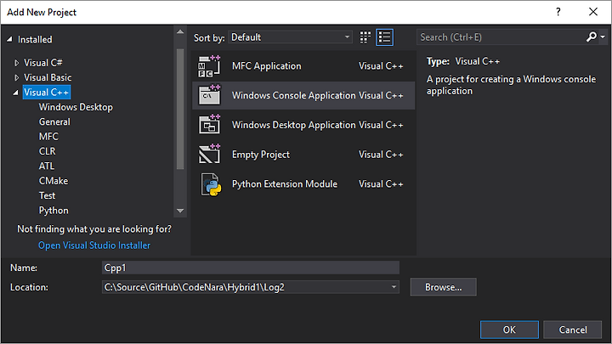Click the MFC Application template icon

210,66
